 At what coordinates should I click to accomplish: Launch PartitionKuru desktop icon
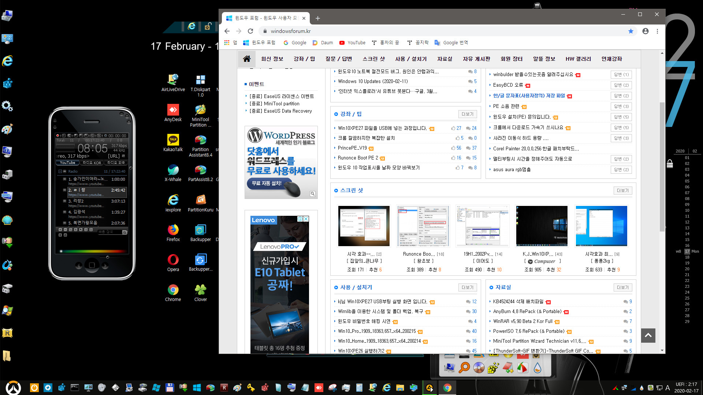(200, 203)
